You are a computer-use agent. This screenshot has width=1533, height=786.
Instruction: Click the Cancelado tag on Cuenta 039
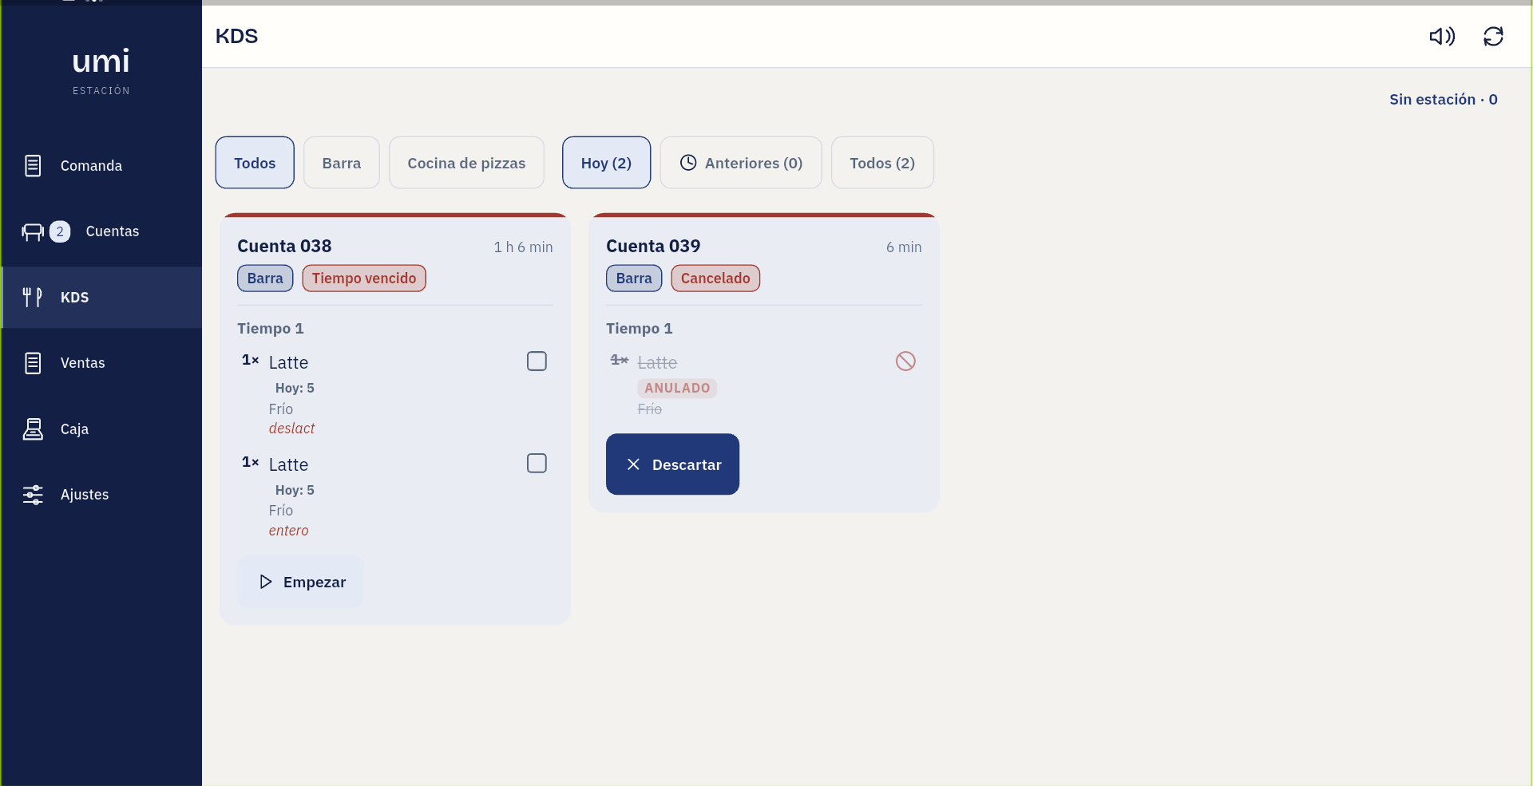click(x=715, y=278)
